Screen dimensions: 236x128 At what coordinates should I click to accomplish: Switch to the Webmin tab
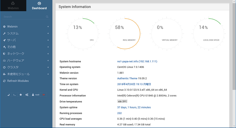(13, 6)
